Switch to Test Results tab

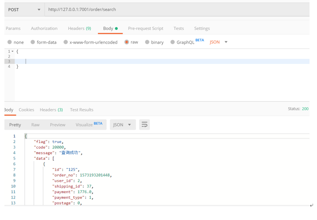point(82,110)
